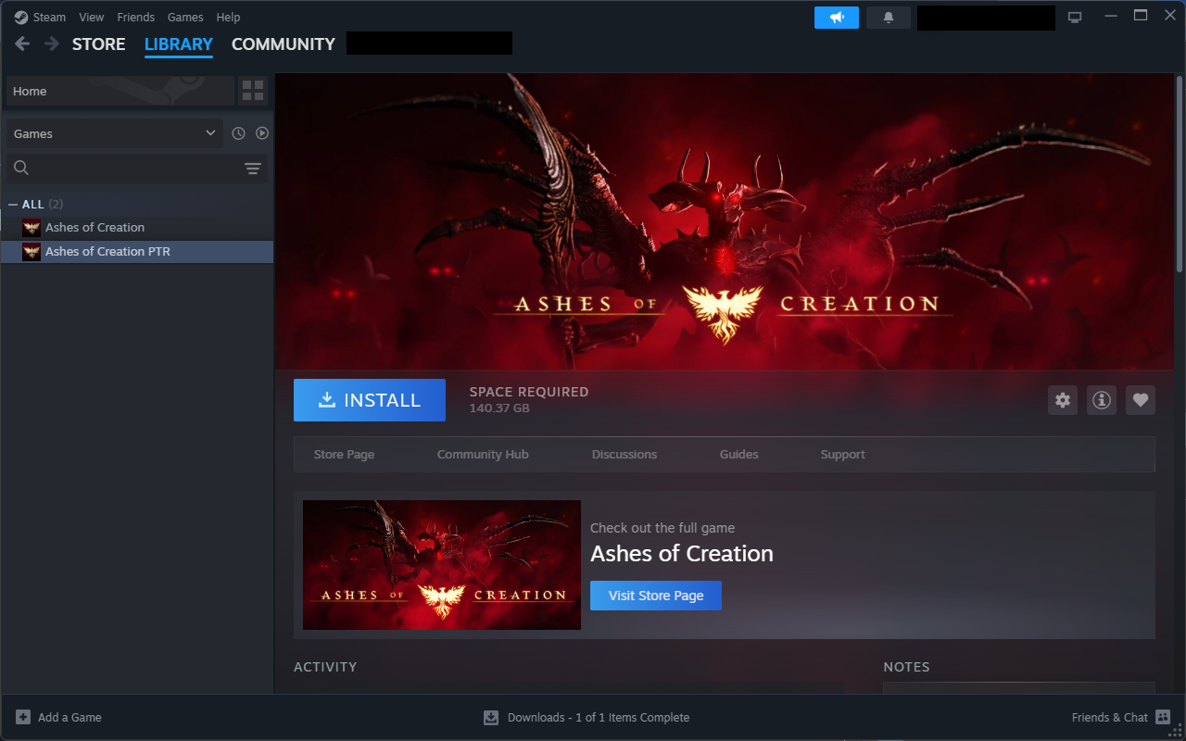Show game info icon
This screenshot has height=741, width=1186.
1102,400
